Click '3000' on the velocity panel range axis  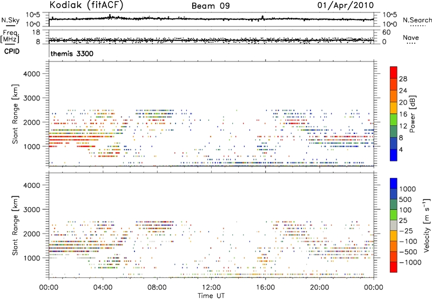(31, 209)
